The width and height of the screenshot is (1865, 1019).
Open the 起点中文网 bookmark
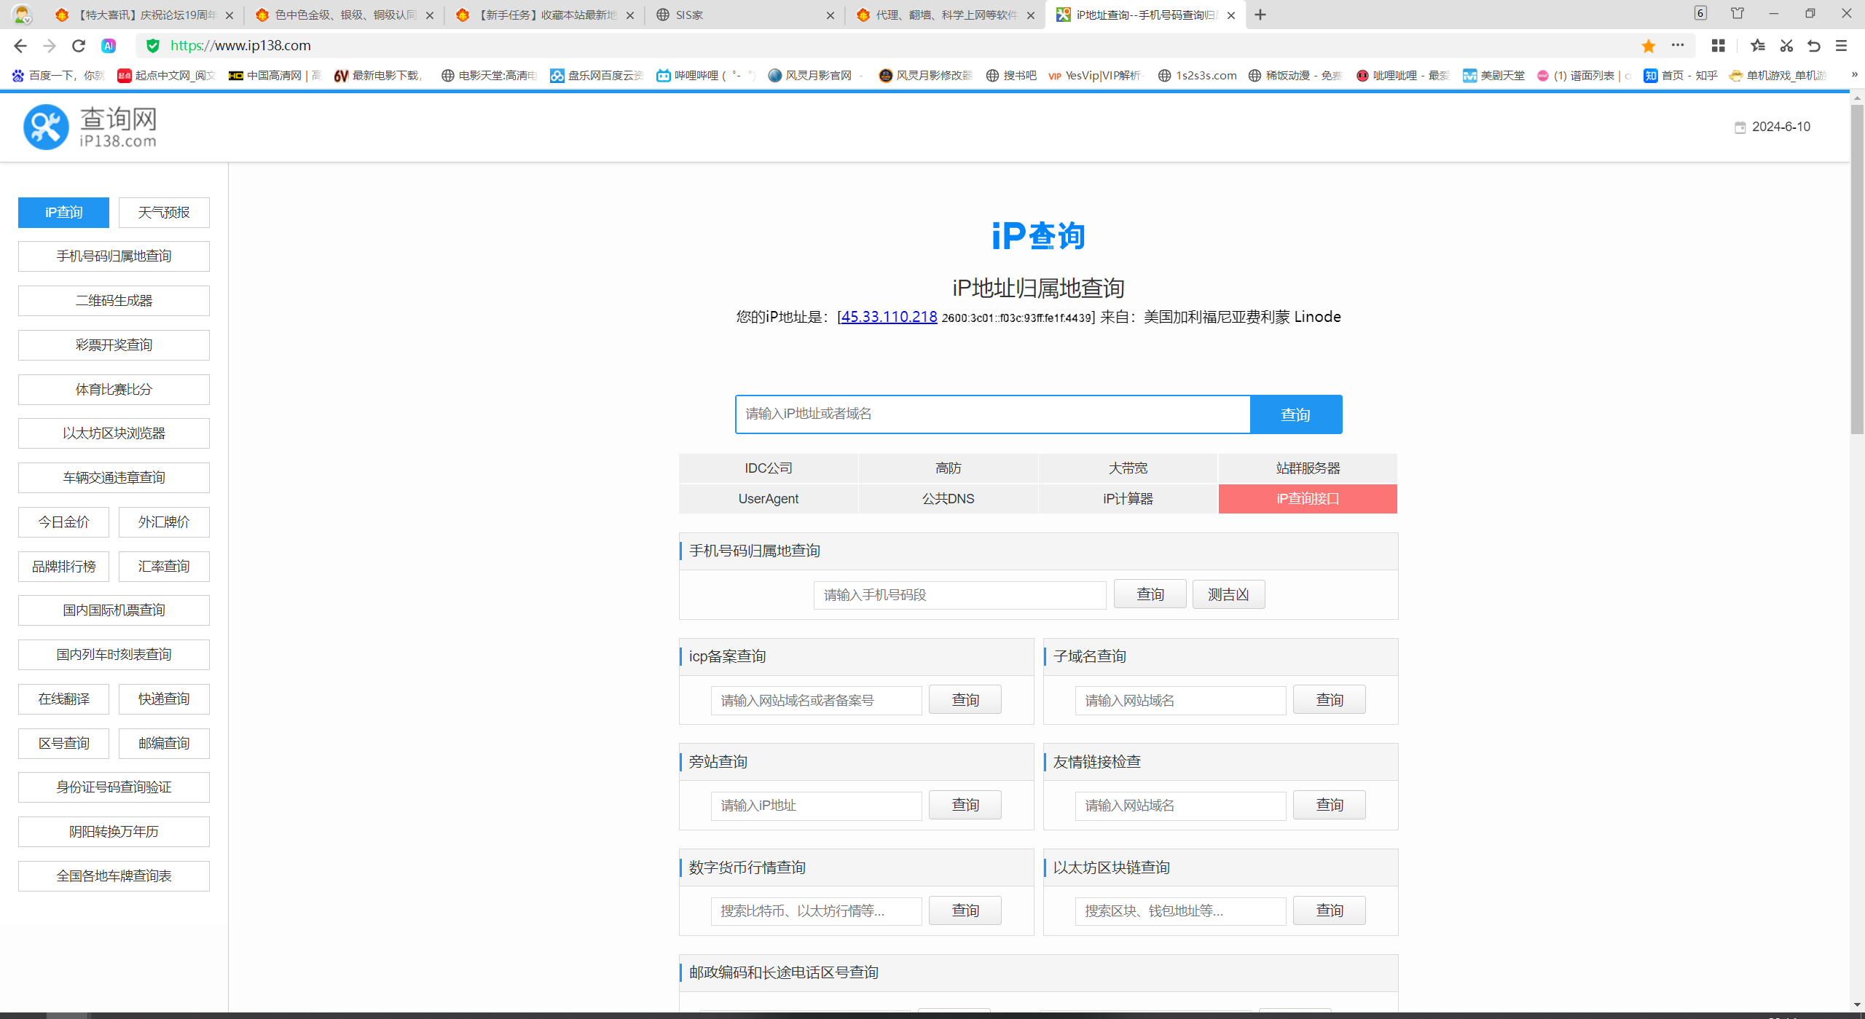[166, 76]
